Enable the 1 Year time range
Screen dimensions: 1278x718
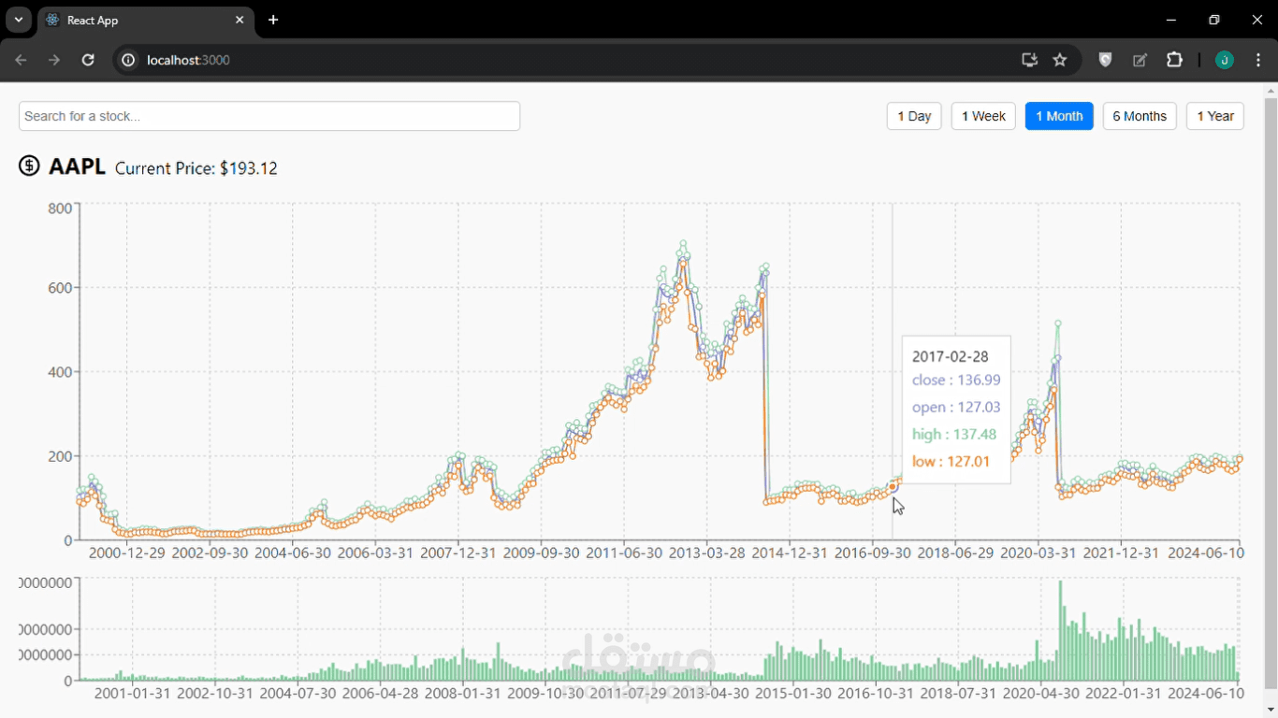pyautogui.click(x=1214, y=116)
